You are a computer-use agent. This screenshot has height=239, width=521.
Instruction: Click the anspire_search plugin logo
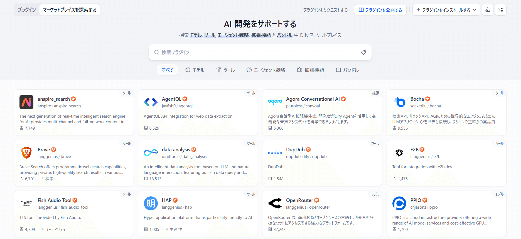[x=26, y=102]
